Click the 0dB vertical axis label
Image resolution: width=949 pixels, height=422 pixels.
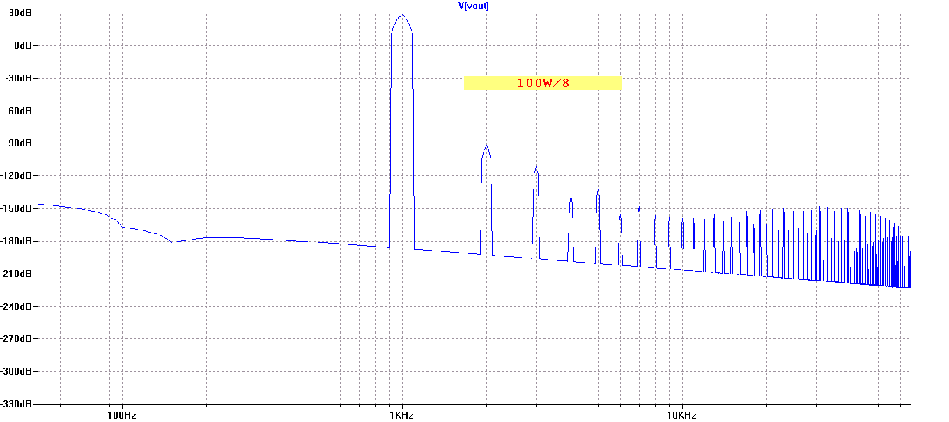24,45
